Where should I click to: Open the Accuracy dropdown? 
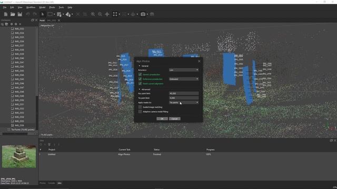click(184, 70)
